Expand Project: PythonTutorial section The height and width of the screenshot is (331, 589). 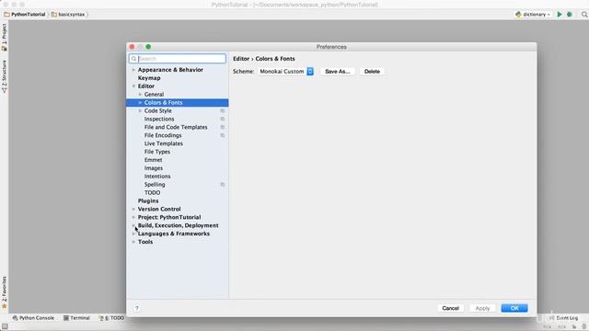(x=133, y=217)
